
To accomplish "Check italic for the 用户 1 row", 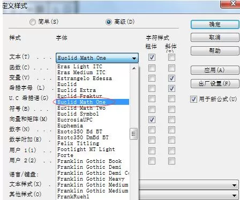I will point(171,151).
